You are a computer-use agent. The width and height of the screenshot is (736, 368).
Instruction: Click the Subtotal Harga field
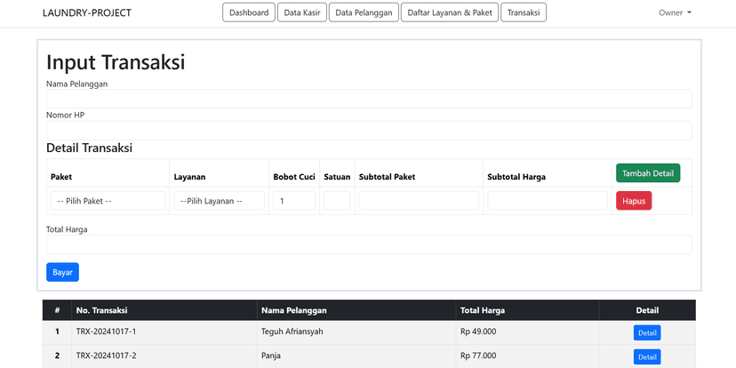tap(547, 201)
